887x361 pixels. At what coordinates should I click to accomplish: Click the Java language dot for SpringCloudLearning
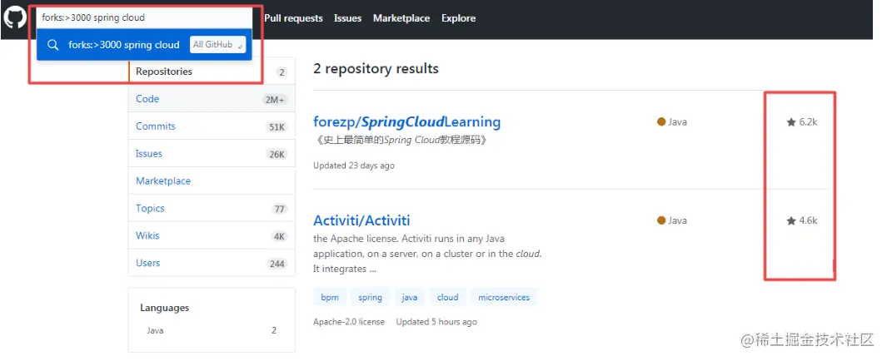point(660,121)
